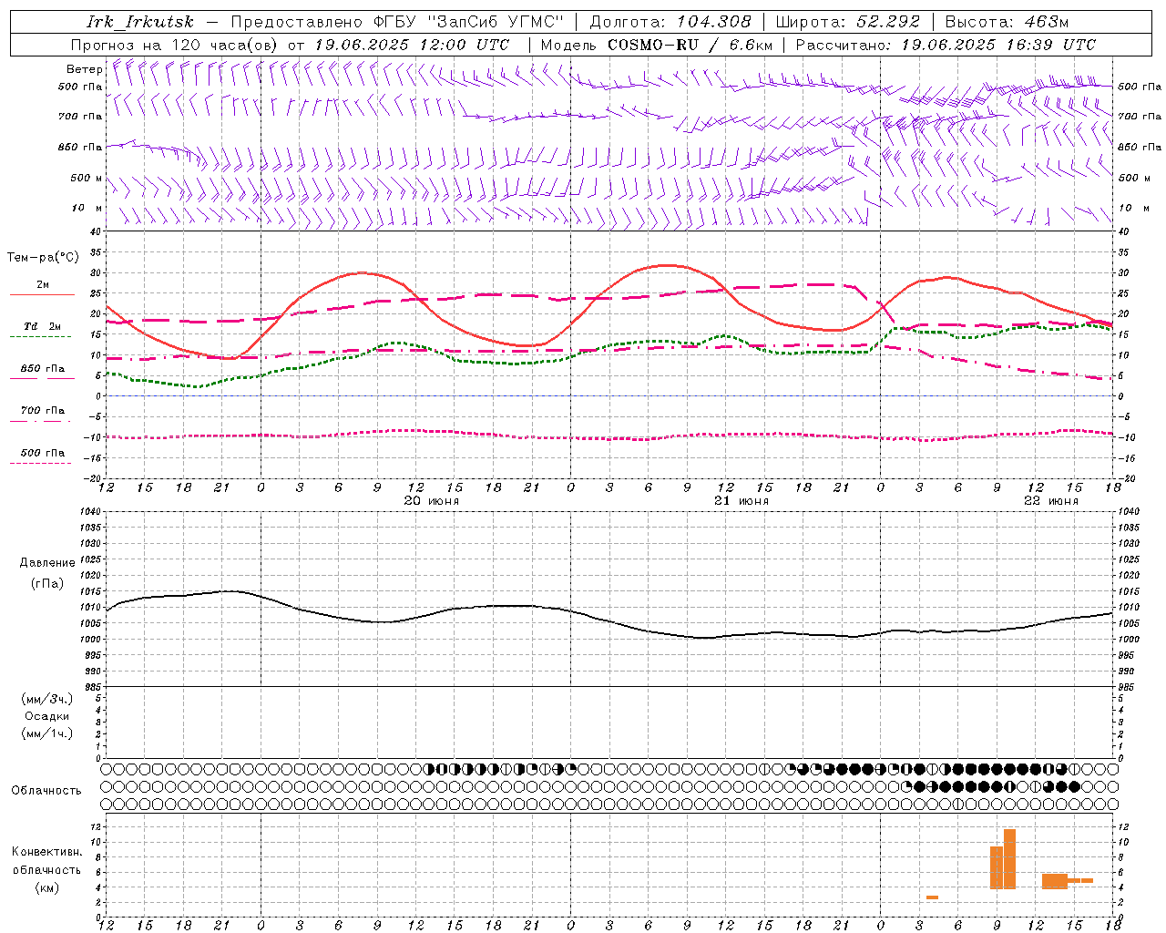The image size is (1166, 933).
Task: Click the 'Тем-ра(°C)' temperature panel label
Action: (43, 258)
